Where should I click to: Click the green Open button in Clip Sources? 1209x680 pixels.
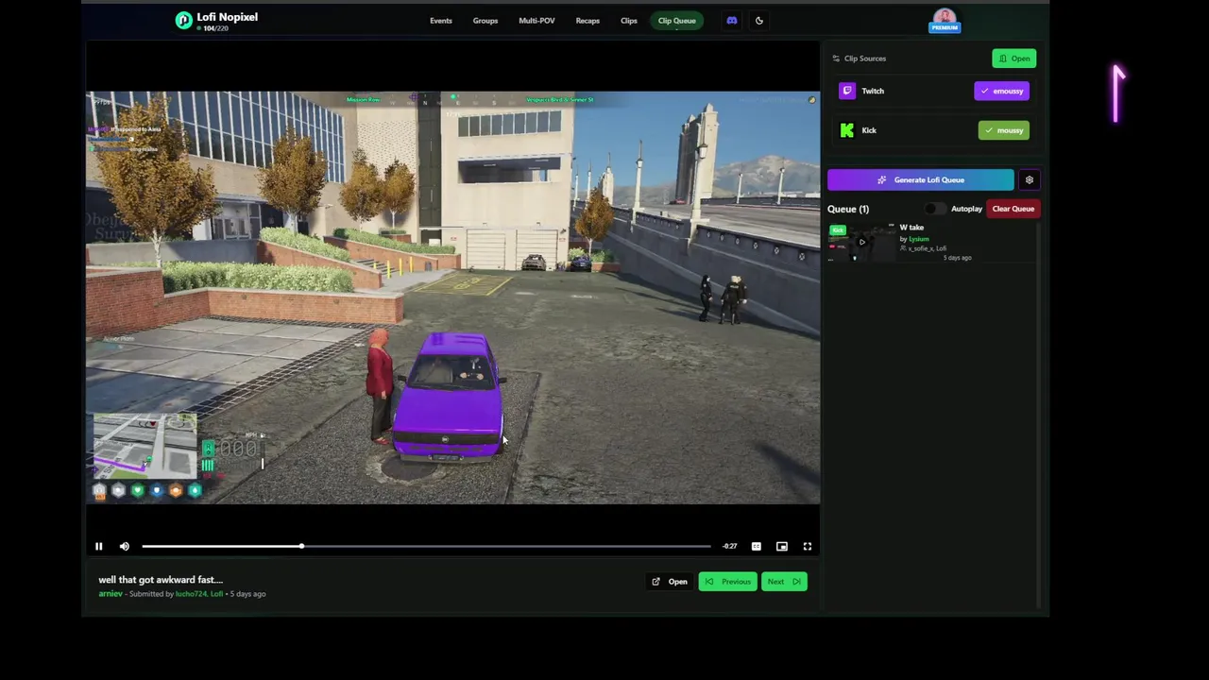click(x=1014, y=59)
